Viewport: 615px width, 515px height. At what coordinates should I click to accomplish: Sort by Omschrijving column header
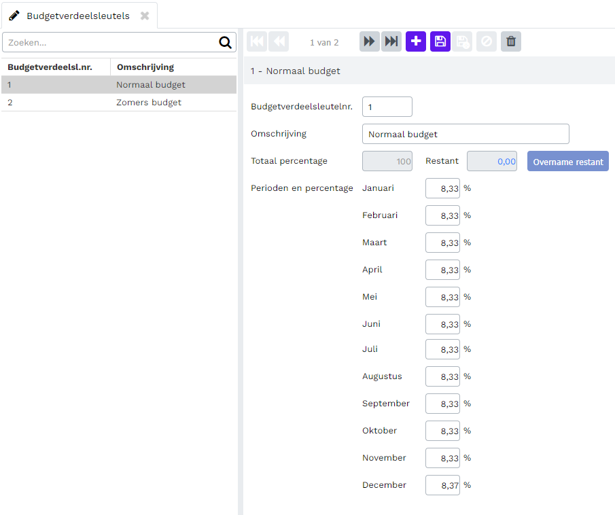(x=145, y=67)
